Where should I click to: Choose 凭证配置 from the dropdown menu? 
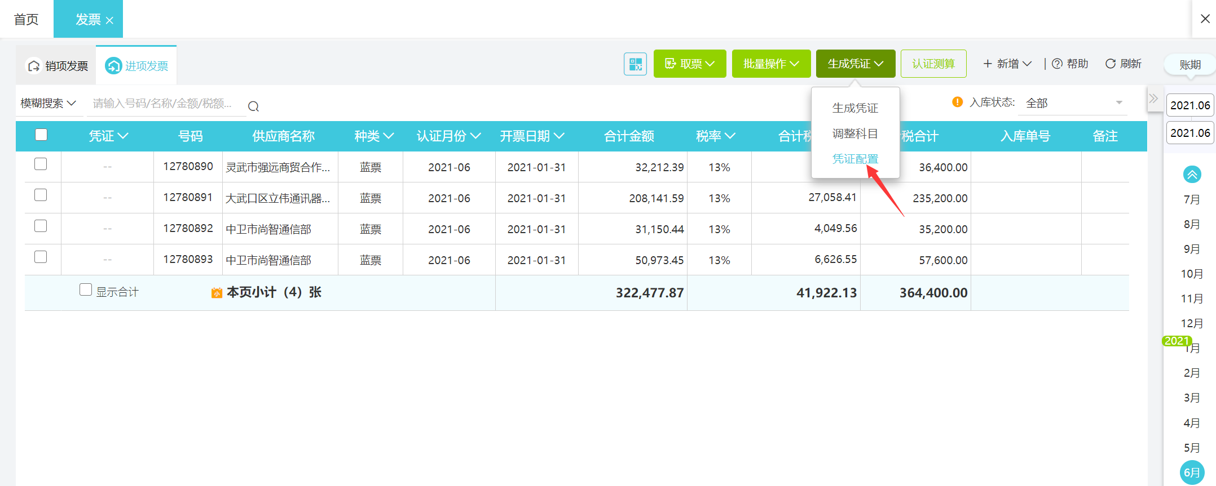coord(855,159)
